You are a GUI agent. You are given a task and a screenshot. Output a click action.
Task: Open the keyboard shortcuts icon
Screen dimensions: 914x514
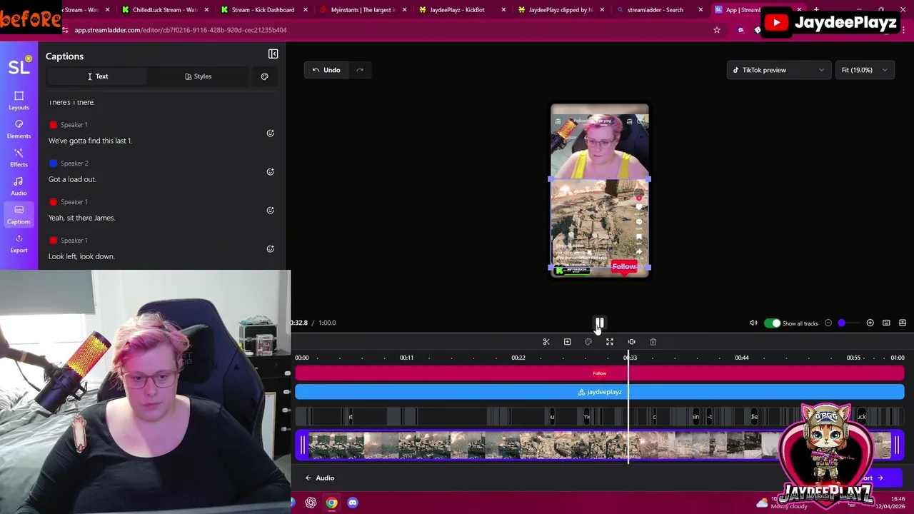(x=886, y=323)
